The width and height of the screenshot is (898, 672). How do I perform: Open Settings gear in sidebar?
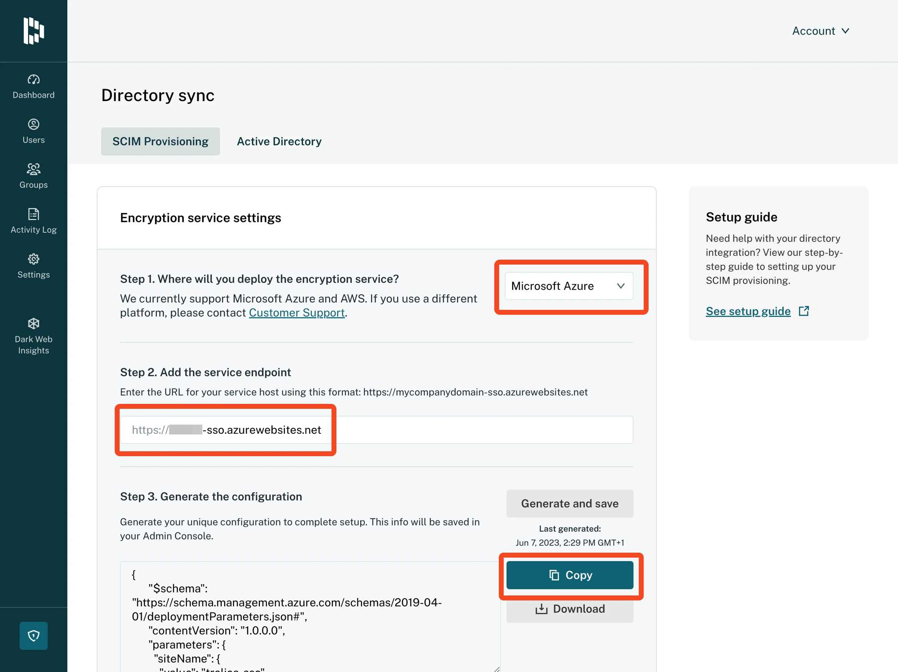point(34,259)
